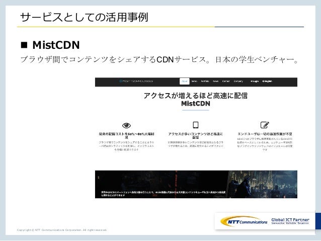
Task: Click heading アクセスが多いコンテンツほど高速に配信
Action: click(x=196, y=135)
